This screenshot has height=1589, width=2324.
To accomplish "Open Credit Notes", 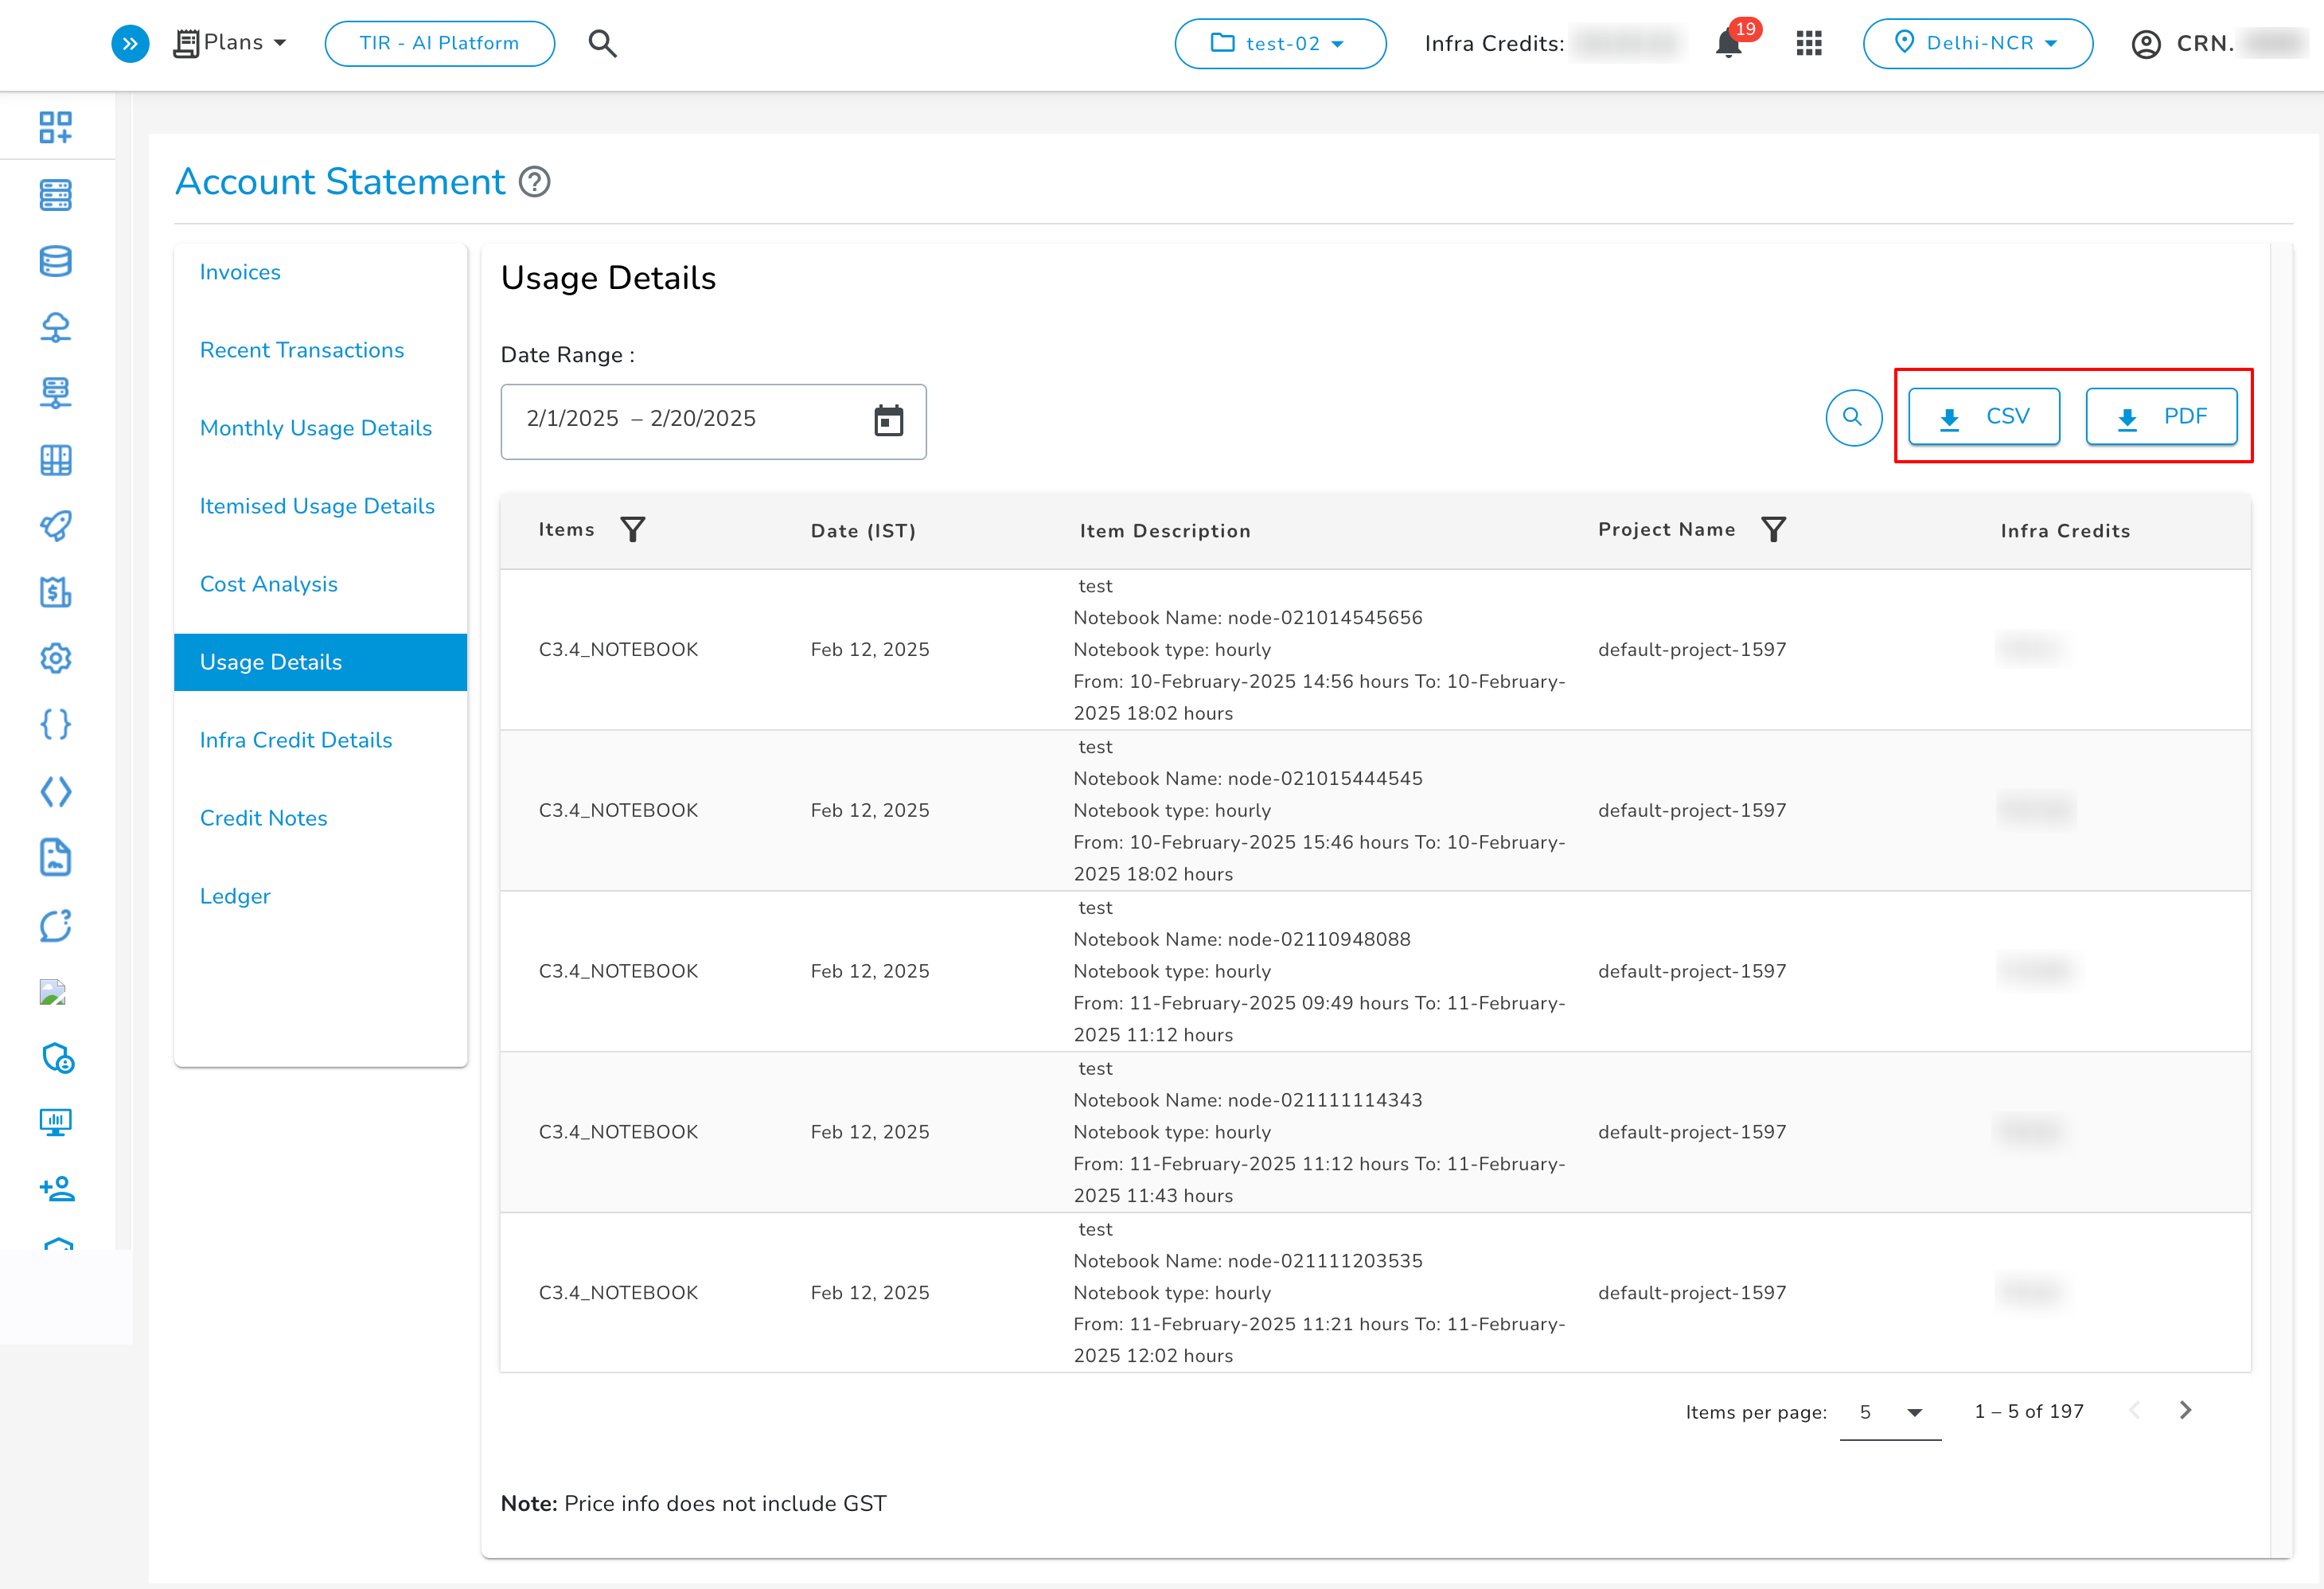I will pos(264,818).
